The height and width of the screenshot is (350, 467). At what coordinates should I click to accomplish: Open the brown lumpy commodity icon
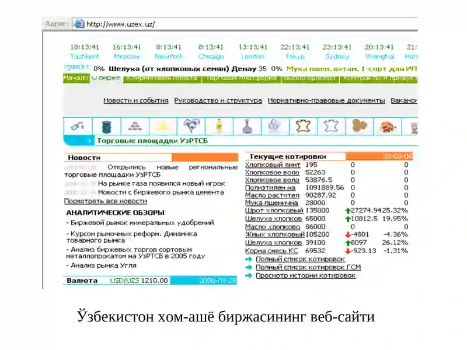359,126
